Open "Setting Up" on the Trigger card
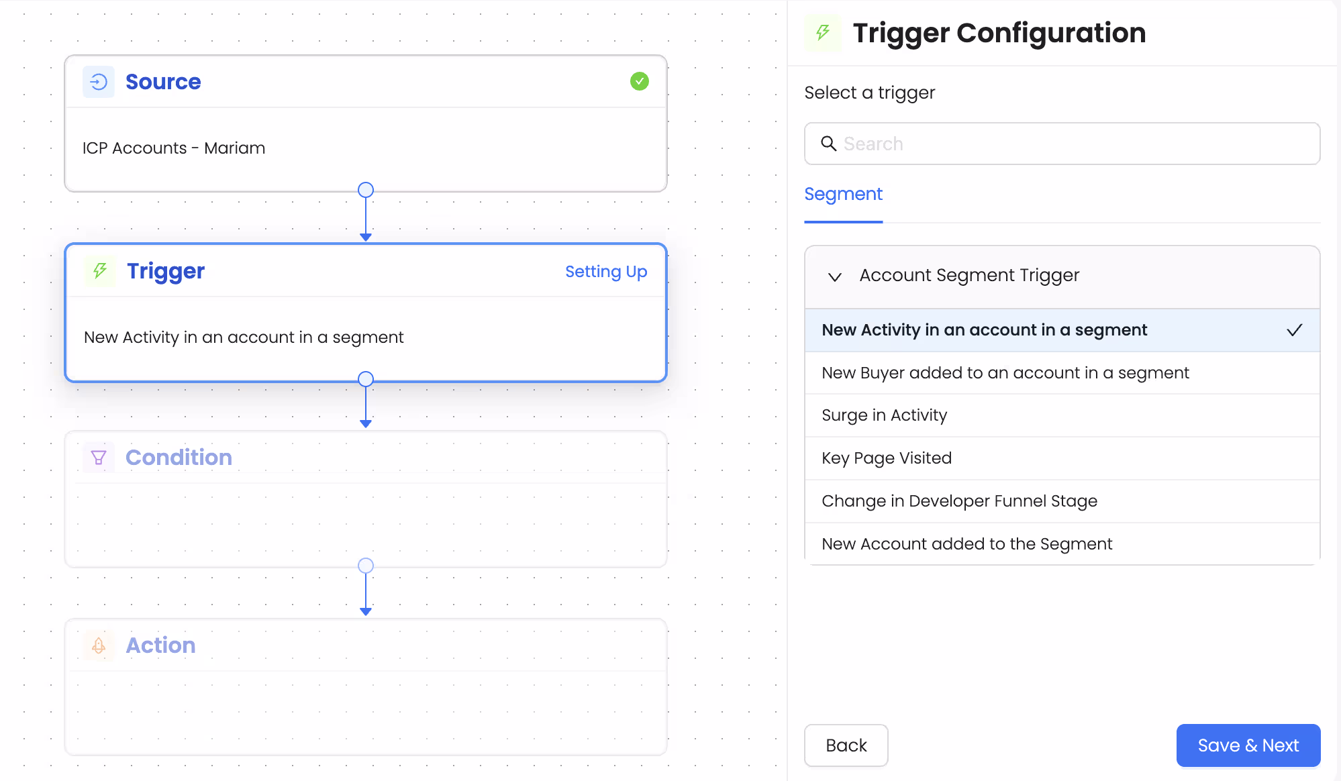The width and height of the screenshot is (1341, 781). 606,271
